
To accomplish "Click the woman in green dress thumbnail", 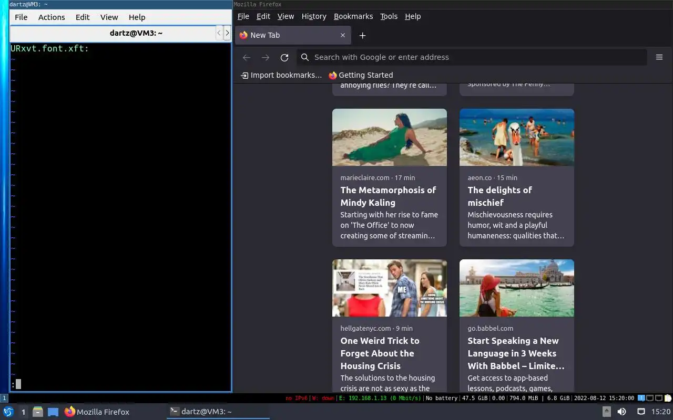I will click(390, 137).
